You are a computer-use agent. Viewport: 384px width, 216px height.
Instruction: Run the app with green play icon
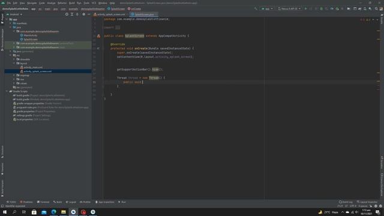click(x=305, y=8)
